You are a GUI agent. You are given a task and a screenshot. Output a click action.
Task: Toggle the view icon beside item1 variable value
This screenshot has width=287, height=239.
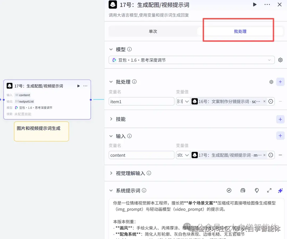[270, 101]
